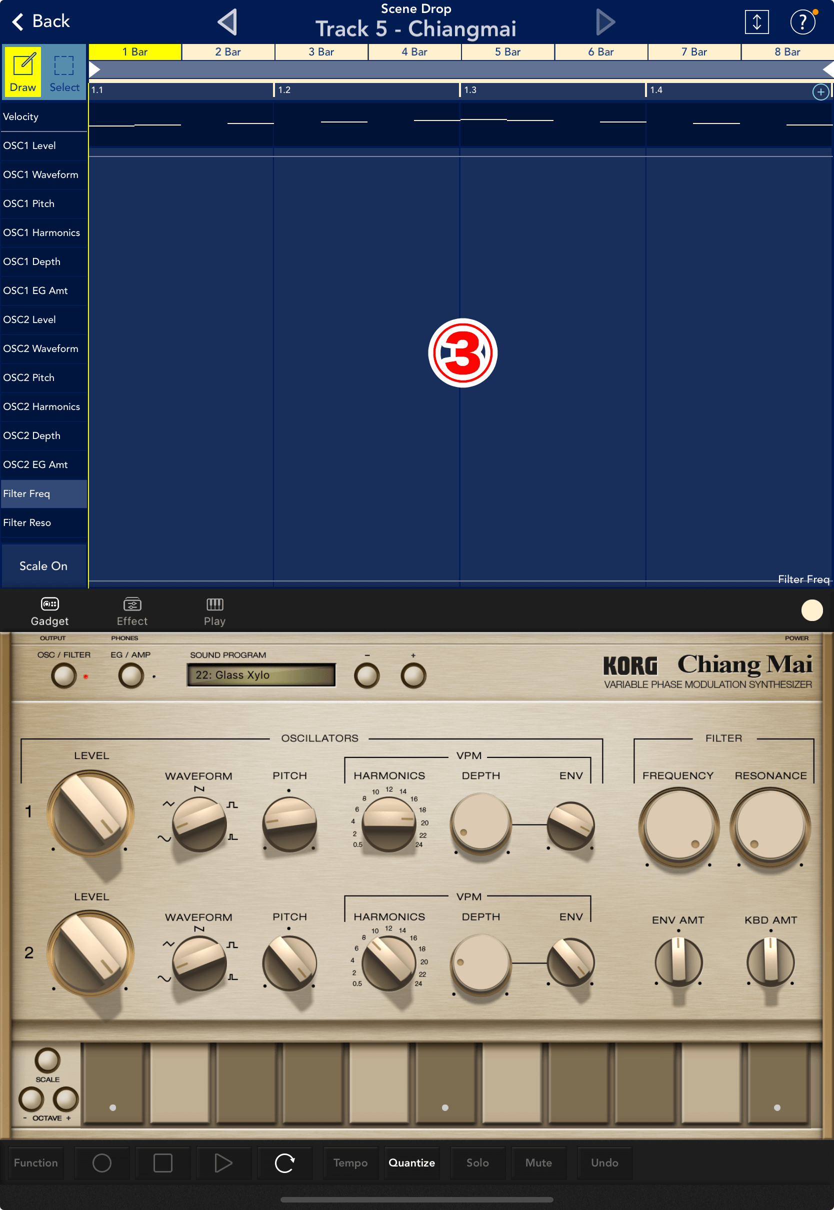Select the 6 Bar tab
Viewport: 834px width, 1210px height.
tap(600, 51)
